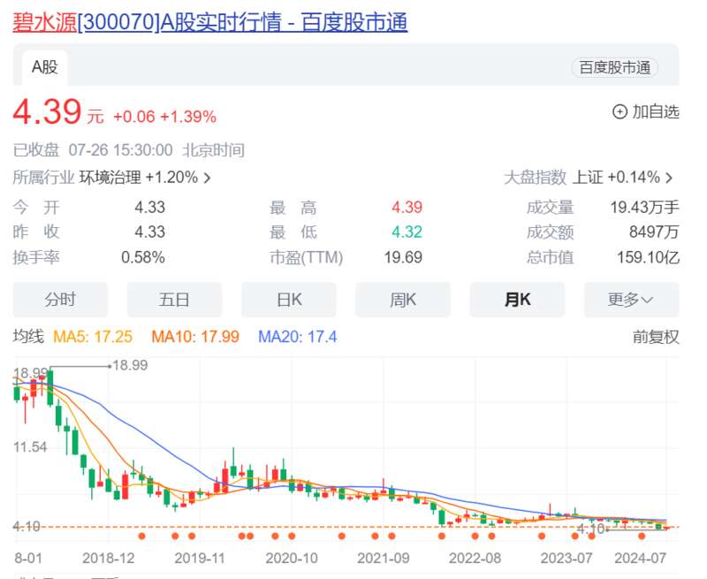This screenshot has width=707, height=579.
Task: Click the 总市值 value 159.10亿
Action: (648, 257)
